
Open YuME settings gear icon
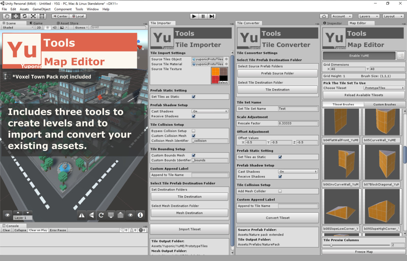tap(401, 56)
